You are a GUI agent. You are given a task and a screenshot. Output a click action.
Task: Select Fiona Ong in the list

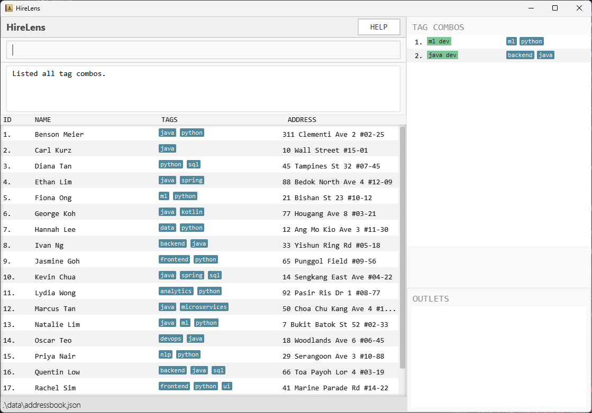point(53,198)
